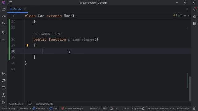Click Car class in navigation bar
The image size is (198, 111).
coord(53,109)
